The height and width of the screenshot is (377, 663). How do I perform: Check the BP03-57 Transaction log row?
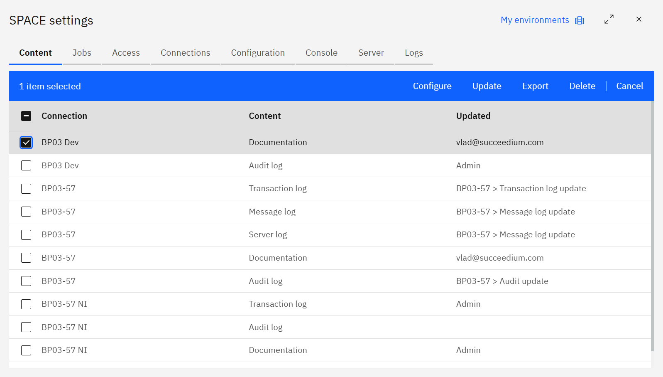click(x=26, y=189)
